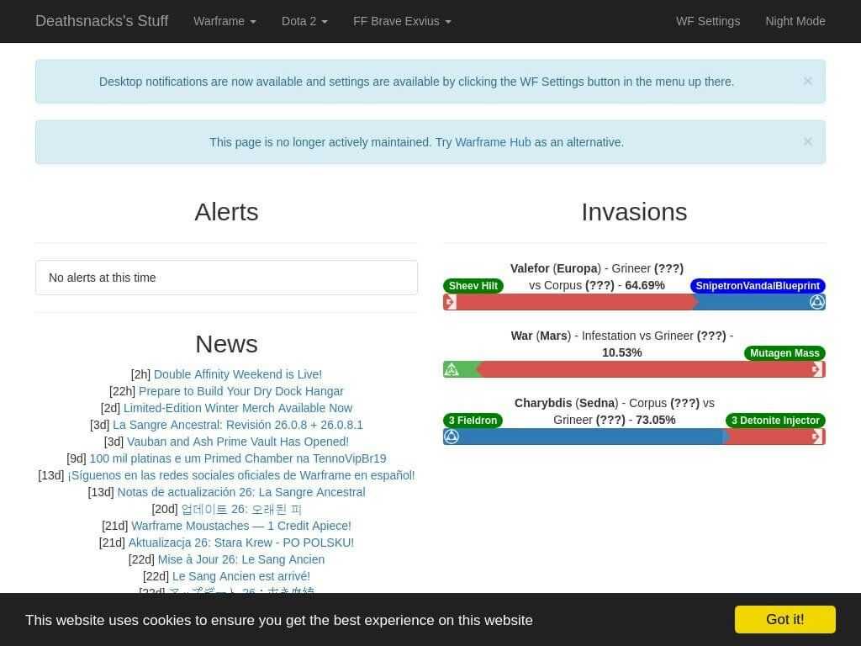Screen dimensions: 861x646
Task: Click the 'Charybdis (Sedna)' invasion title
Action: pyautogui.click(x=566, y=403)
